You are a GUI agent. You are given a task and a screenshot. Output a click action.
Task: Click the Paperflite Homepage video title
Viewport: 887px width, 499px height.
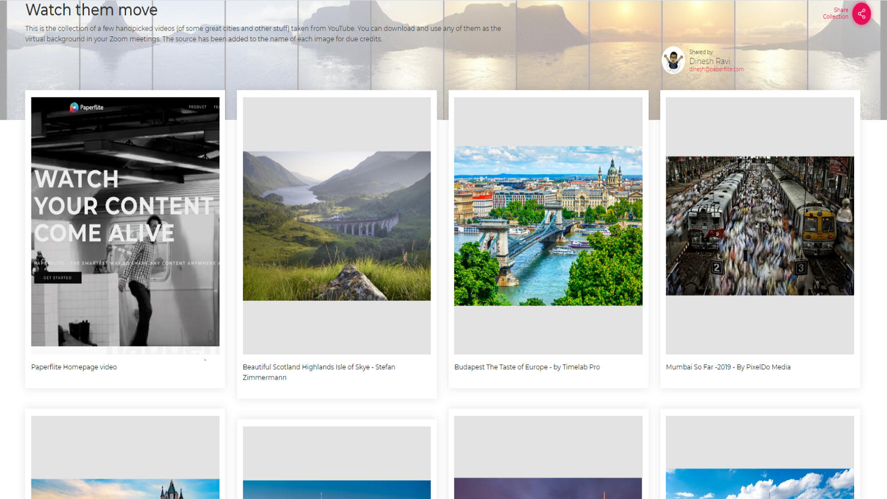point(74,367)
